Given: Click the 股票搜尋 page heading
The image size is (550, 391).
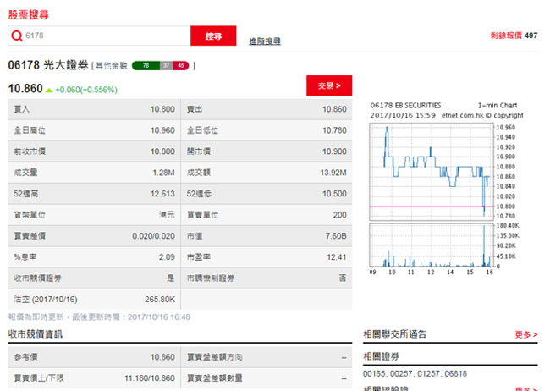Looking at the screenshot, I should tap(29, 14).
